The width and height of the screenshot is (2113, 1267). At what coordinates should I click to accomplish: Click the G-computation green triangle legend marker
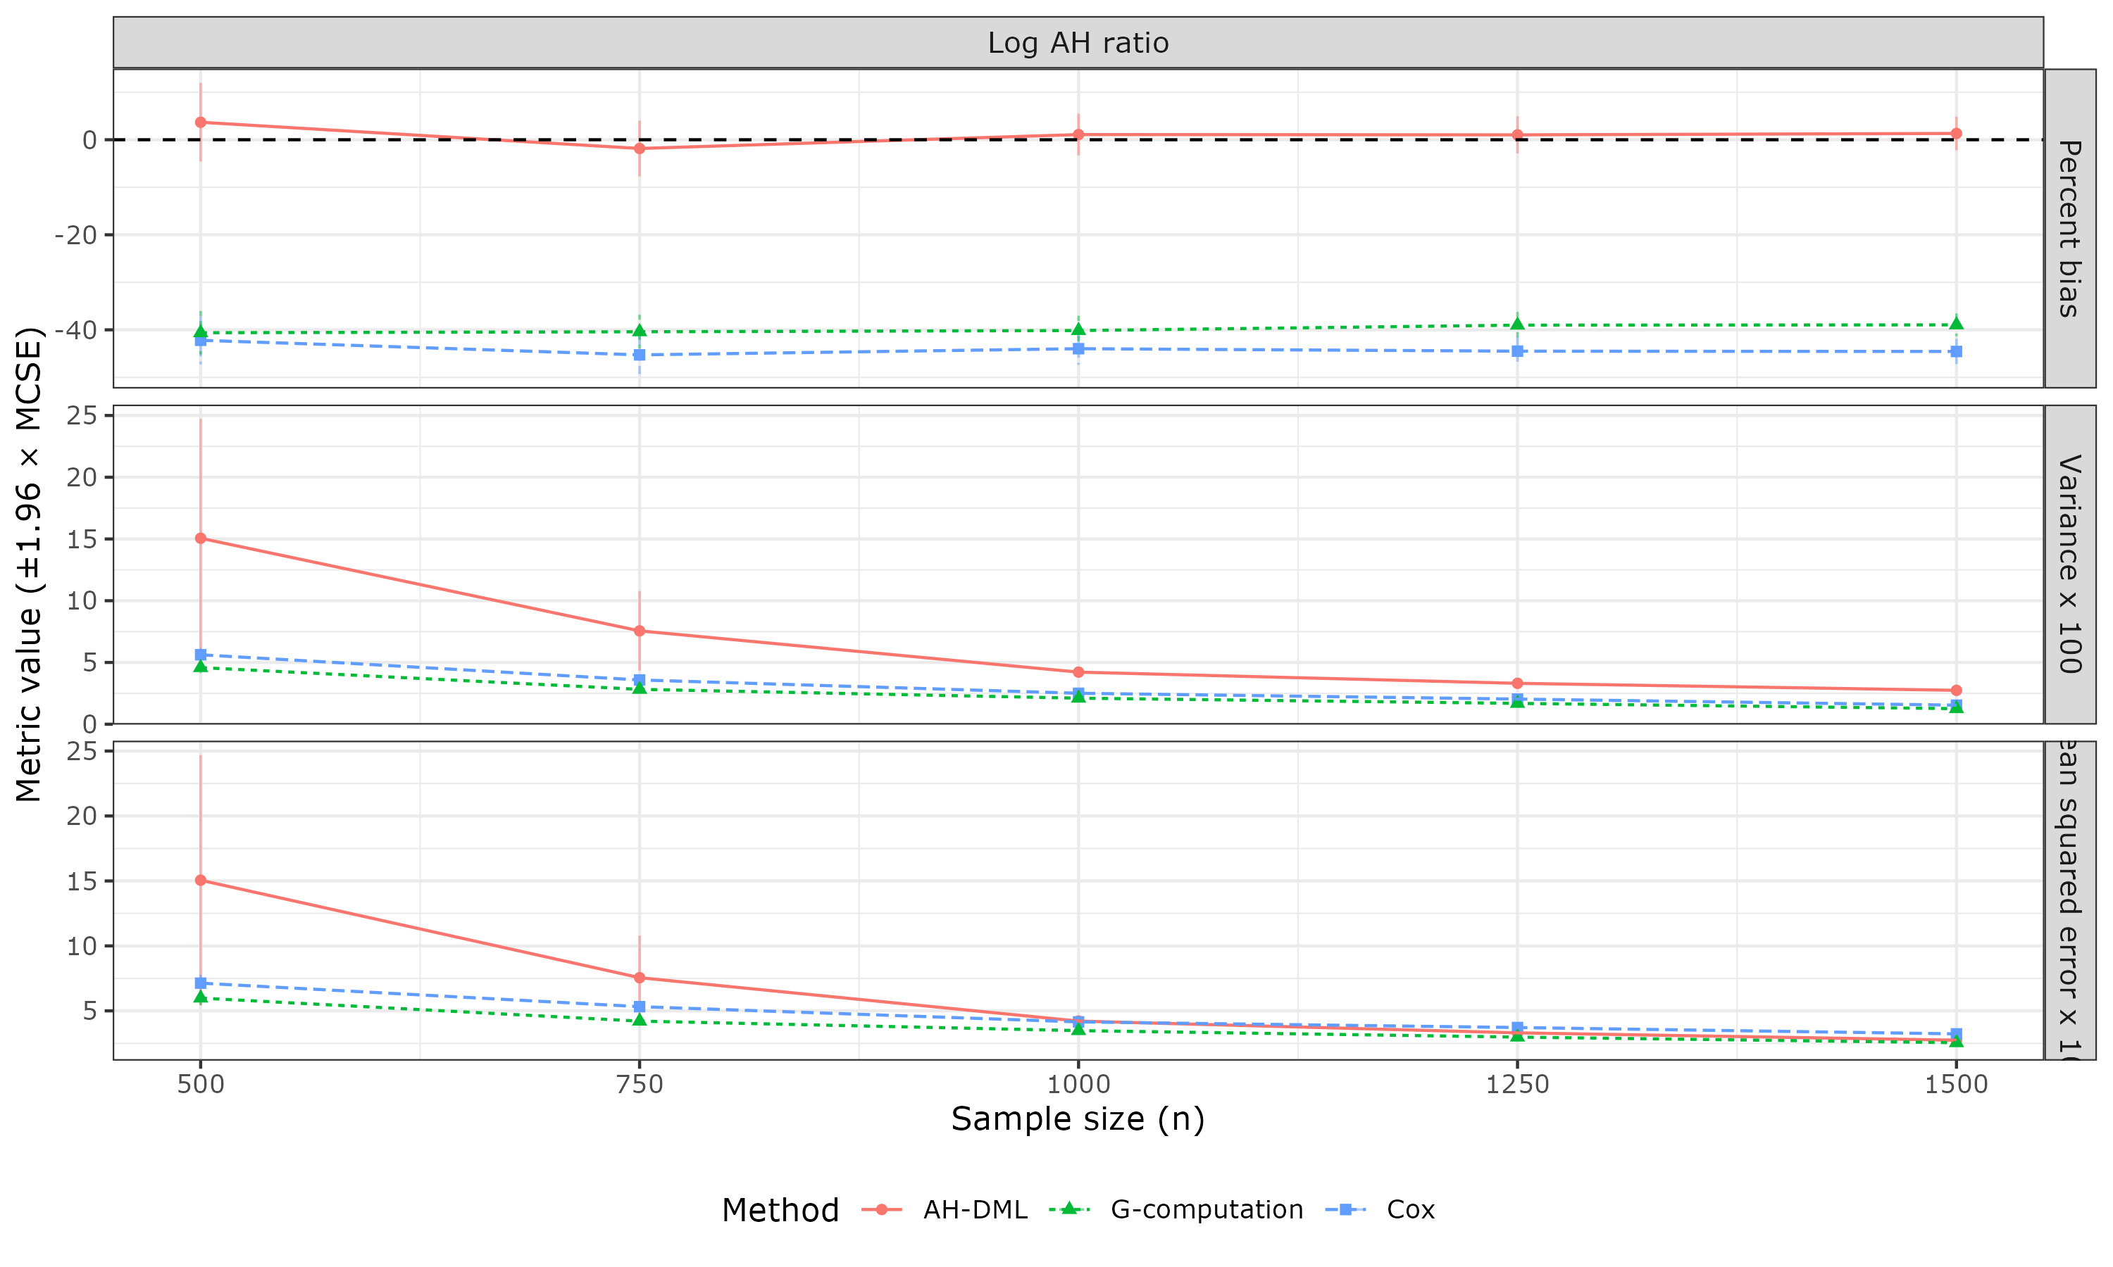coord(1068,1208)
